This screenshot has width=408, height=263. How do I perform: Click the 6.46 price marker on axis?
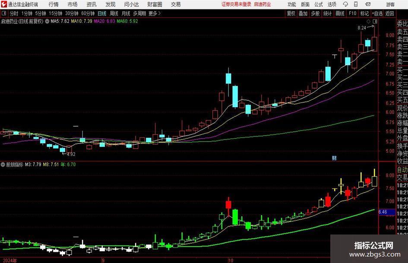click(387, 212)
